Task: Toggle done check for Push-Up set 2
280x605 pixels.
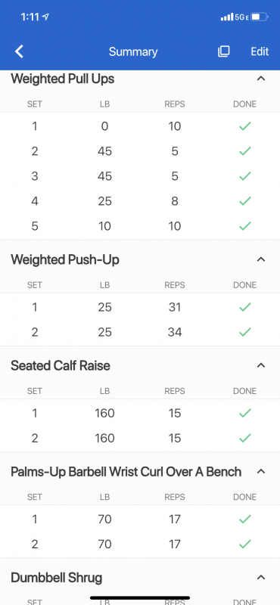Action: click(x=245, y=332)
